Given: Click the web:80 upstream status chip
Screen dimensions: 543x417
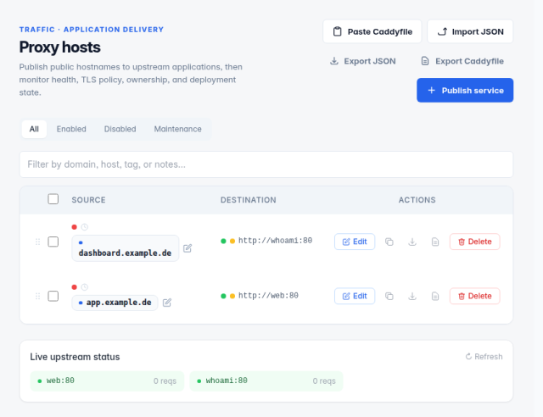Looking at the screenshot, I should pyautogui.click(x=107, y=381).
